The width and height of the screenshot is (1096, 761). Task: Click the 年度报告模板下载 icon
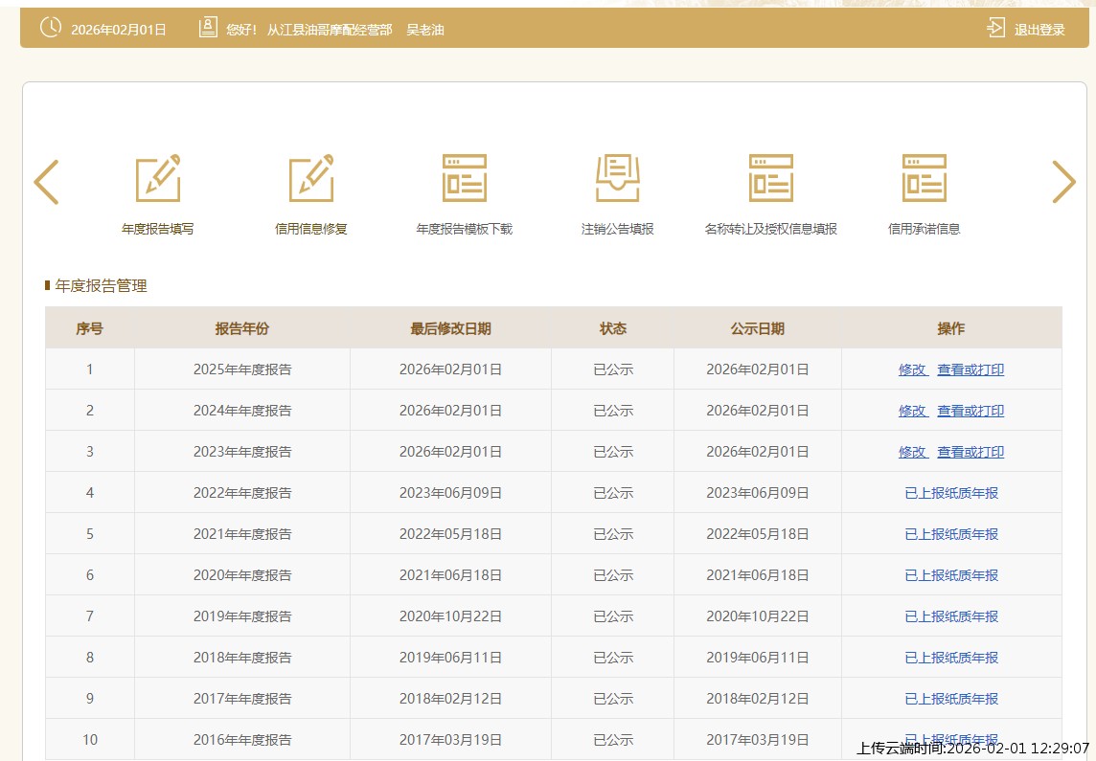465,179
